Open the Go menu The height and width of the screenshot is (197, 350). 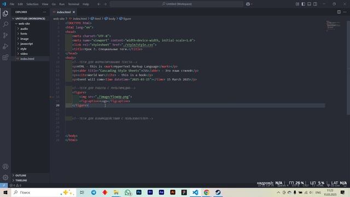coord(54,4)
